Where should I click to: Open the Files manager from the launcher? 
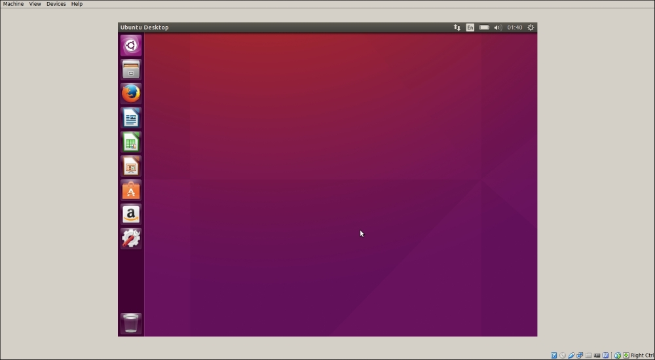coord(131,69)
